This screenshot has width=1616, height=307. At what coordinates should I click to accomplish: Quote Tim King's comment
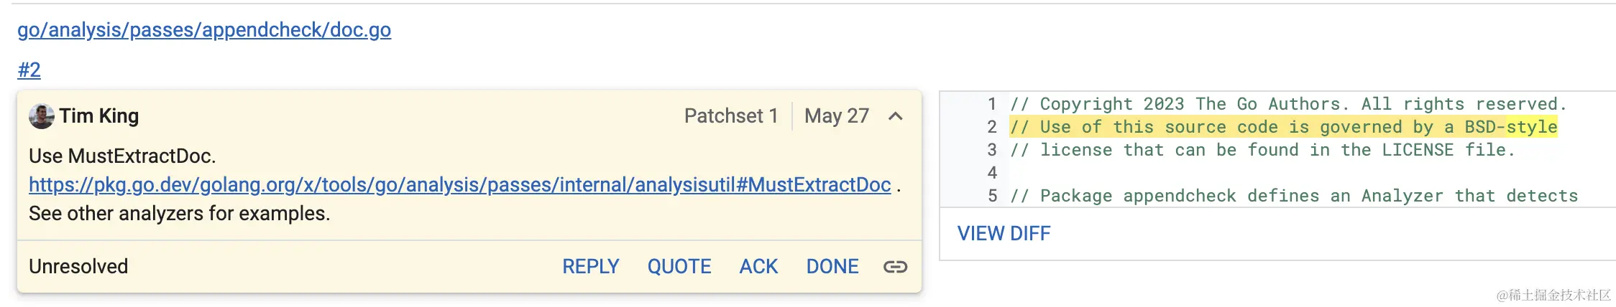click(679, 267)
